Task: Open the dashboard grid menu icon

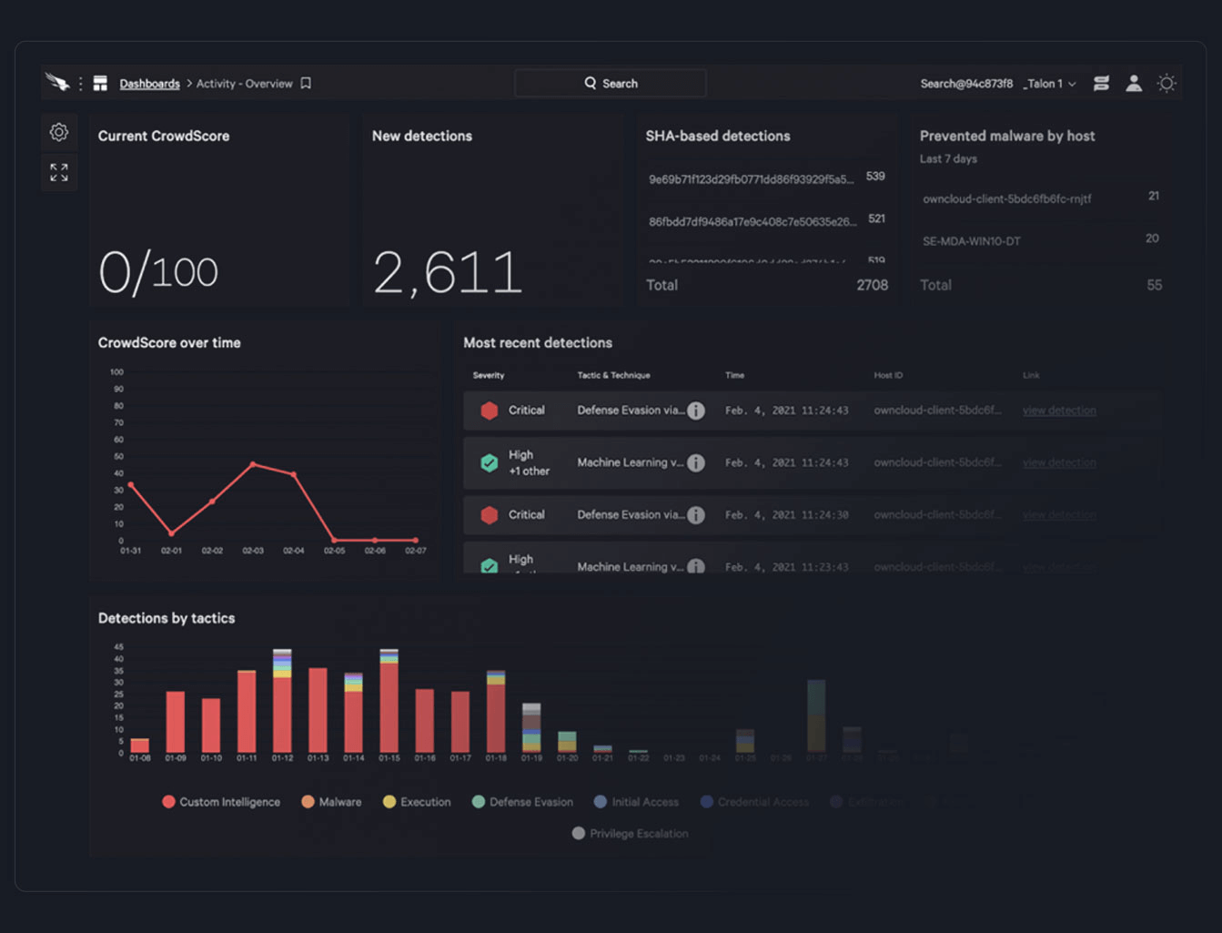Action: coord(100,84)
